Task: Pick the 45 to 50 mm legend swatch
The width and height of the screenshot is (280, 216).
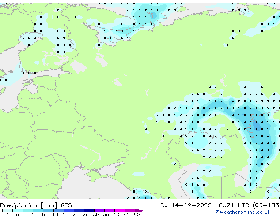Action: (130, 210)
